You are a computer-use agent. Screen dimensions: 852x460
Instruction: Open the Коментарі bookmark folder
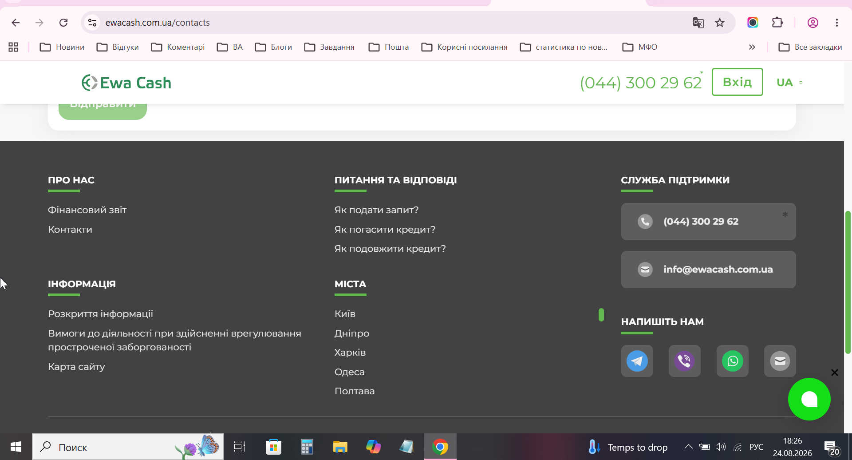(177, 47)
